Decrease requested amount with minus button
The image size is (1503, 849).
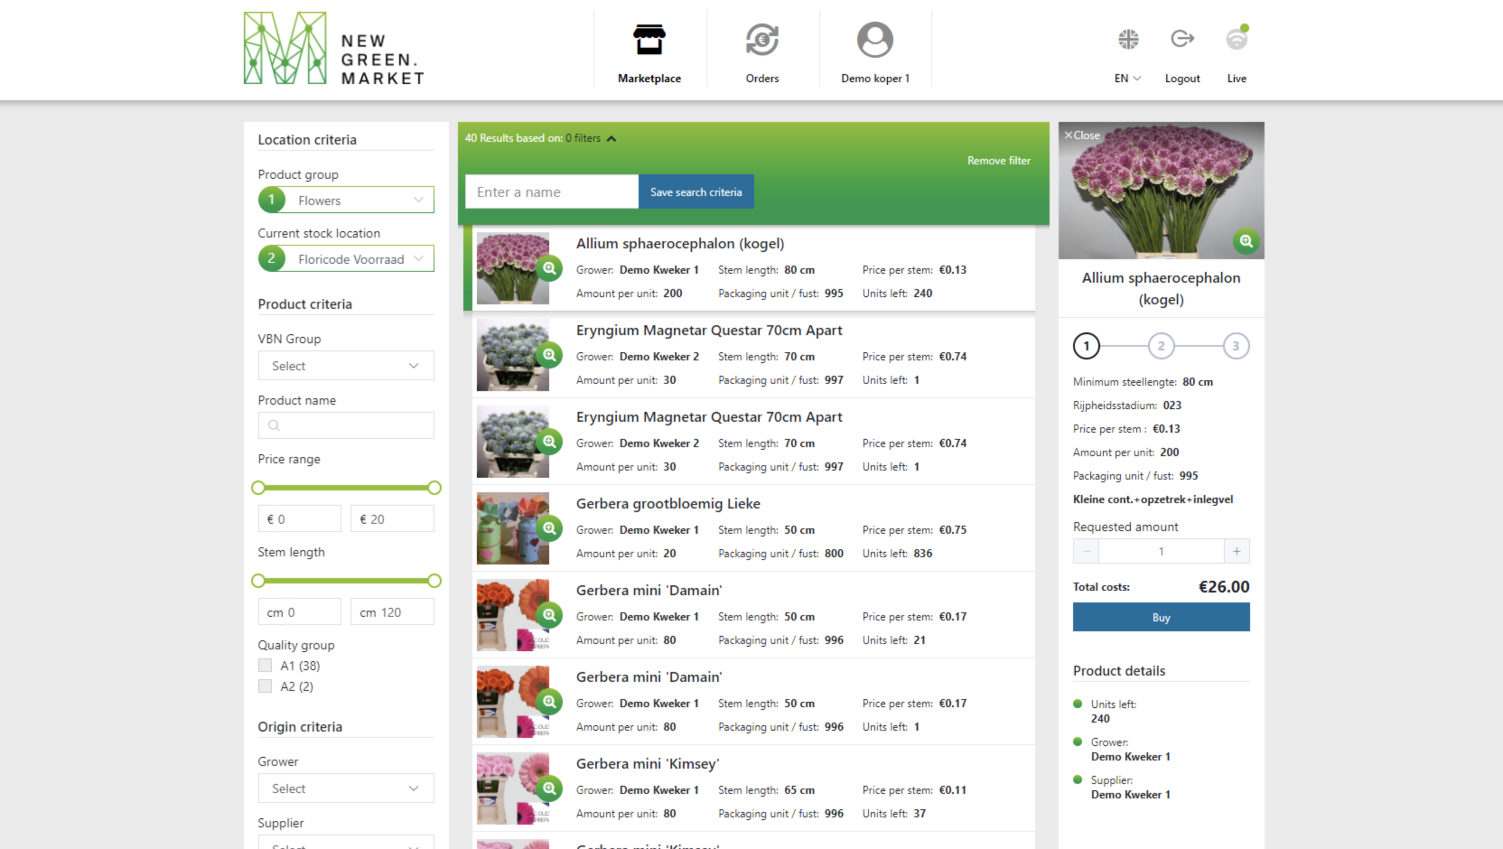[1086, 551]
